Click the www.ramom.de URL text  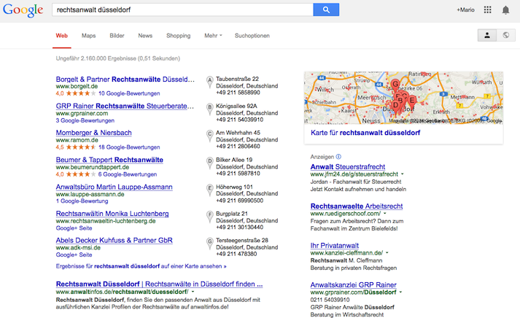pos(77,140)
